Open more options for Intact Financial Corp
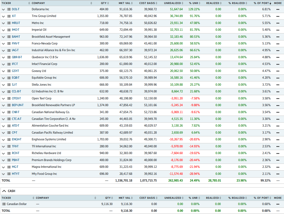This screenshot has height=214, width=284. (x=278, y=64)
